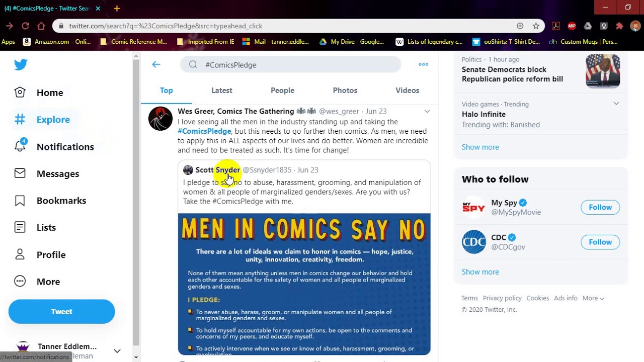Click the back arrow beside search box
This screenshot has width=644, height=362.
click(x=156, y=64)
